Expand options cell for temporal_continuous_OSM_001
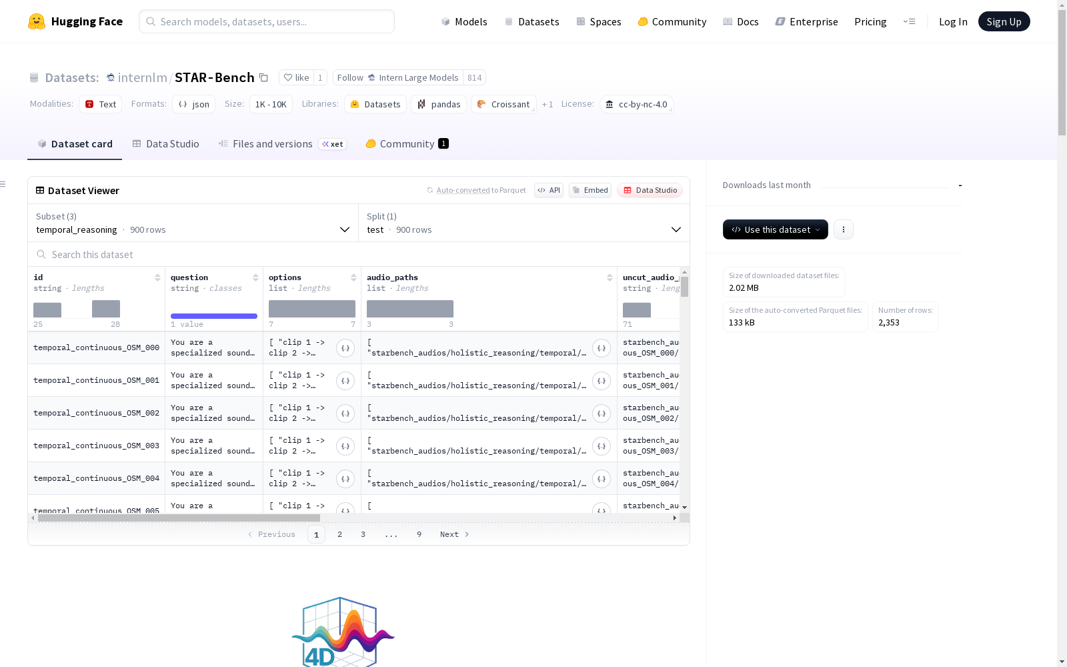Screen dimensions: 1067x667 (345, 381)
